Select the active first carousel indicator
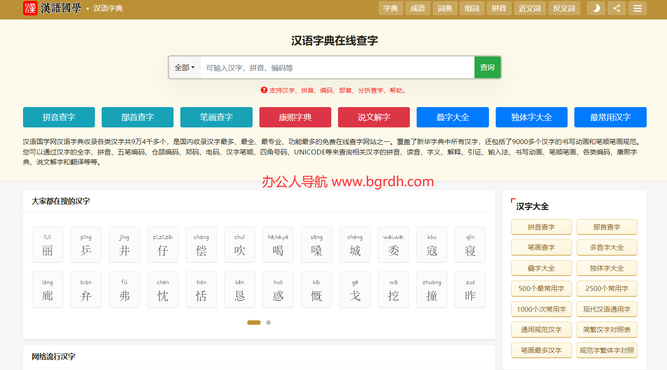 point(254,323)
